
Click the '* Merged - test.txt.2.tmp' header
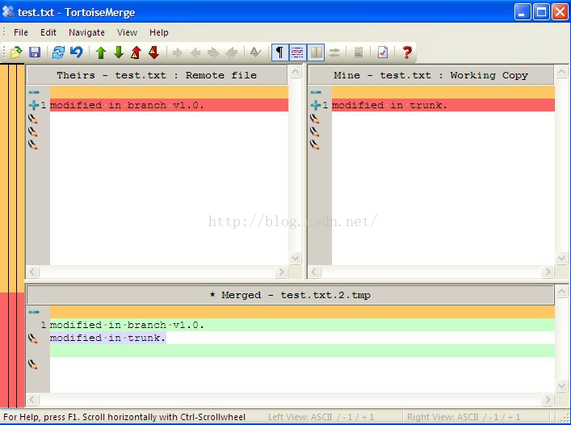(x=290, y=295)
